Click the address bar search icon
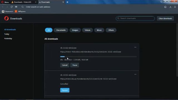The height and width of the screenshot is (100, 178). [x=23, y=7]
